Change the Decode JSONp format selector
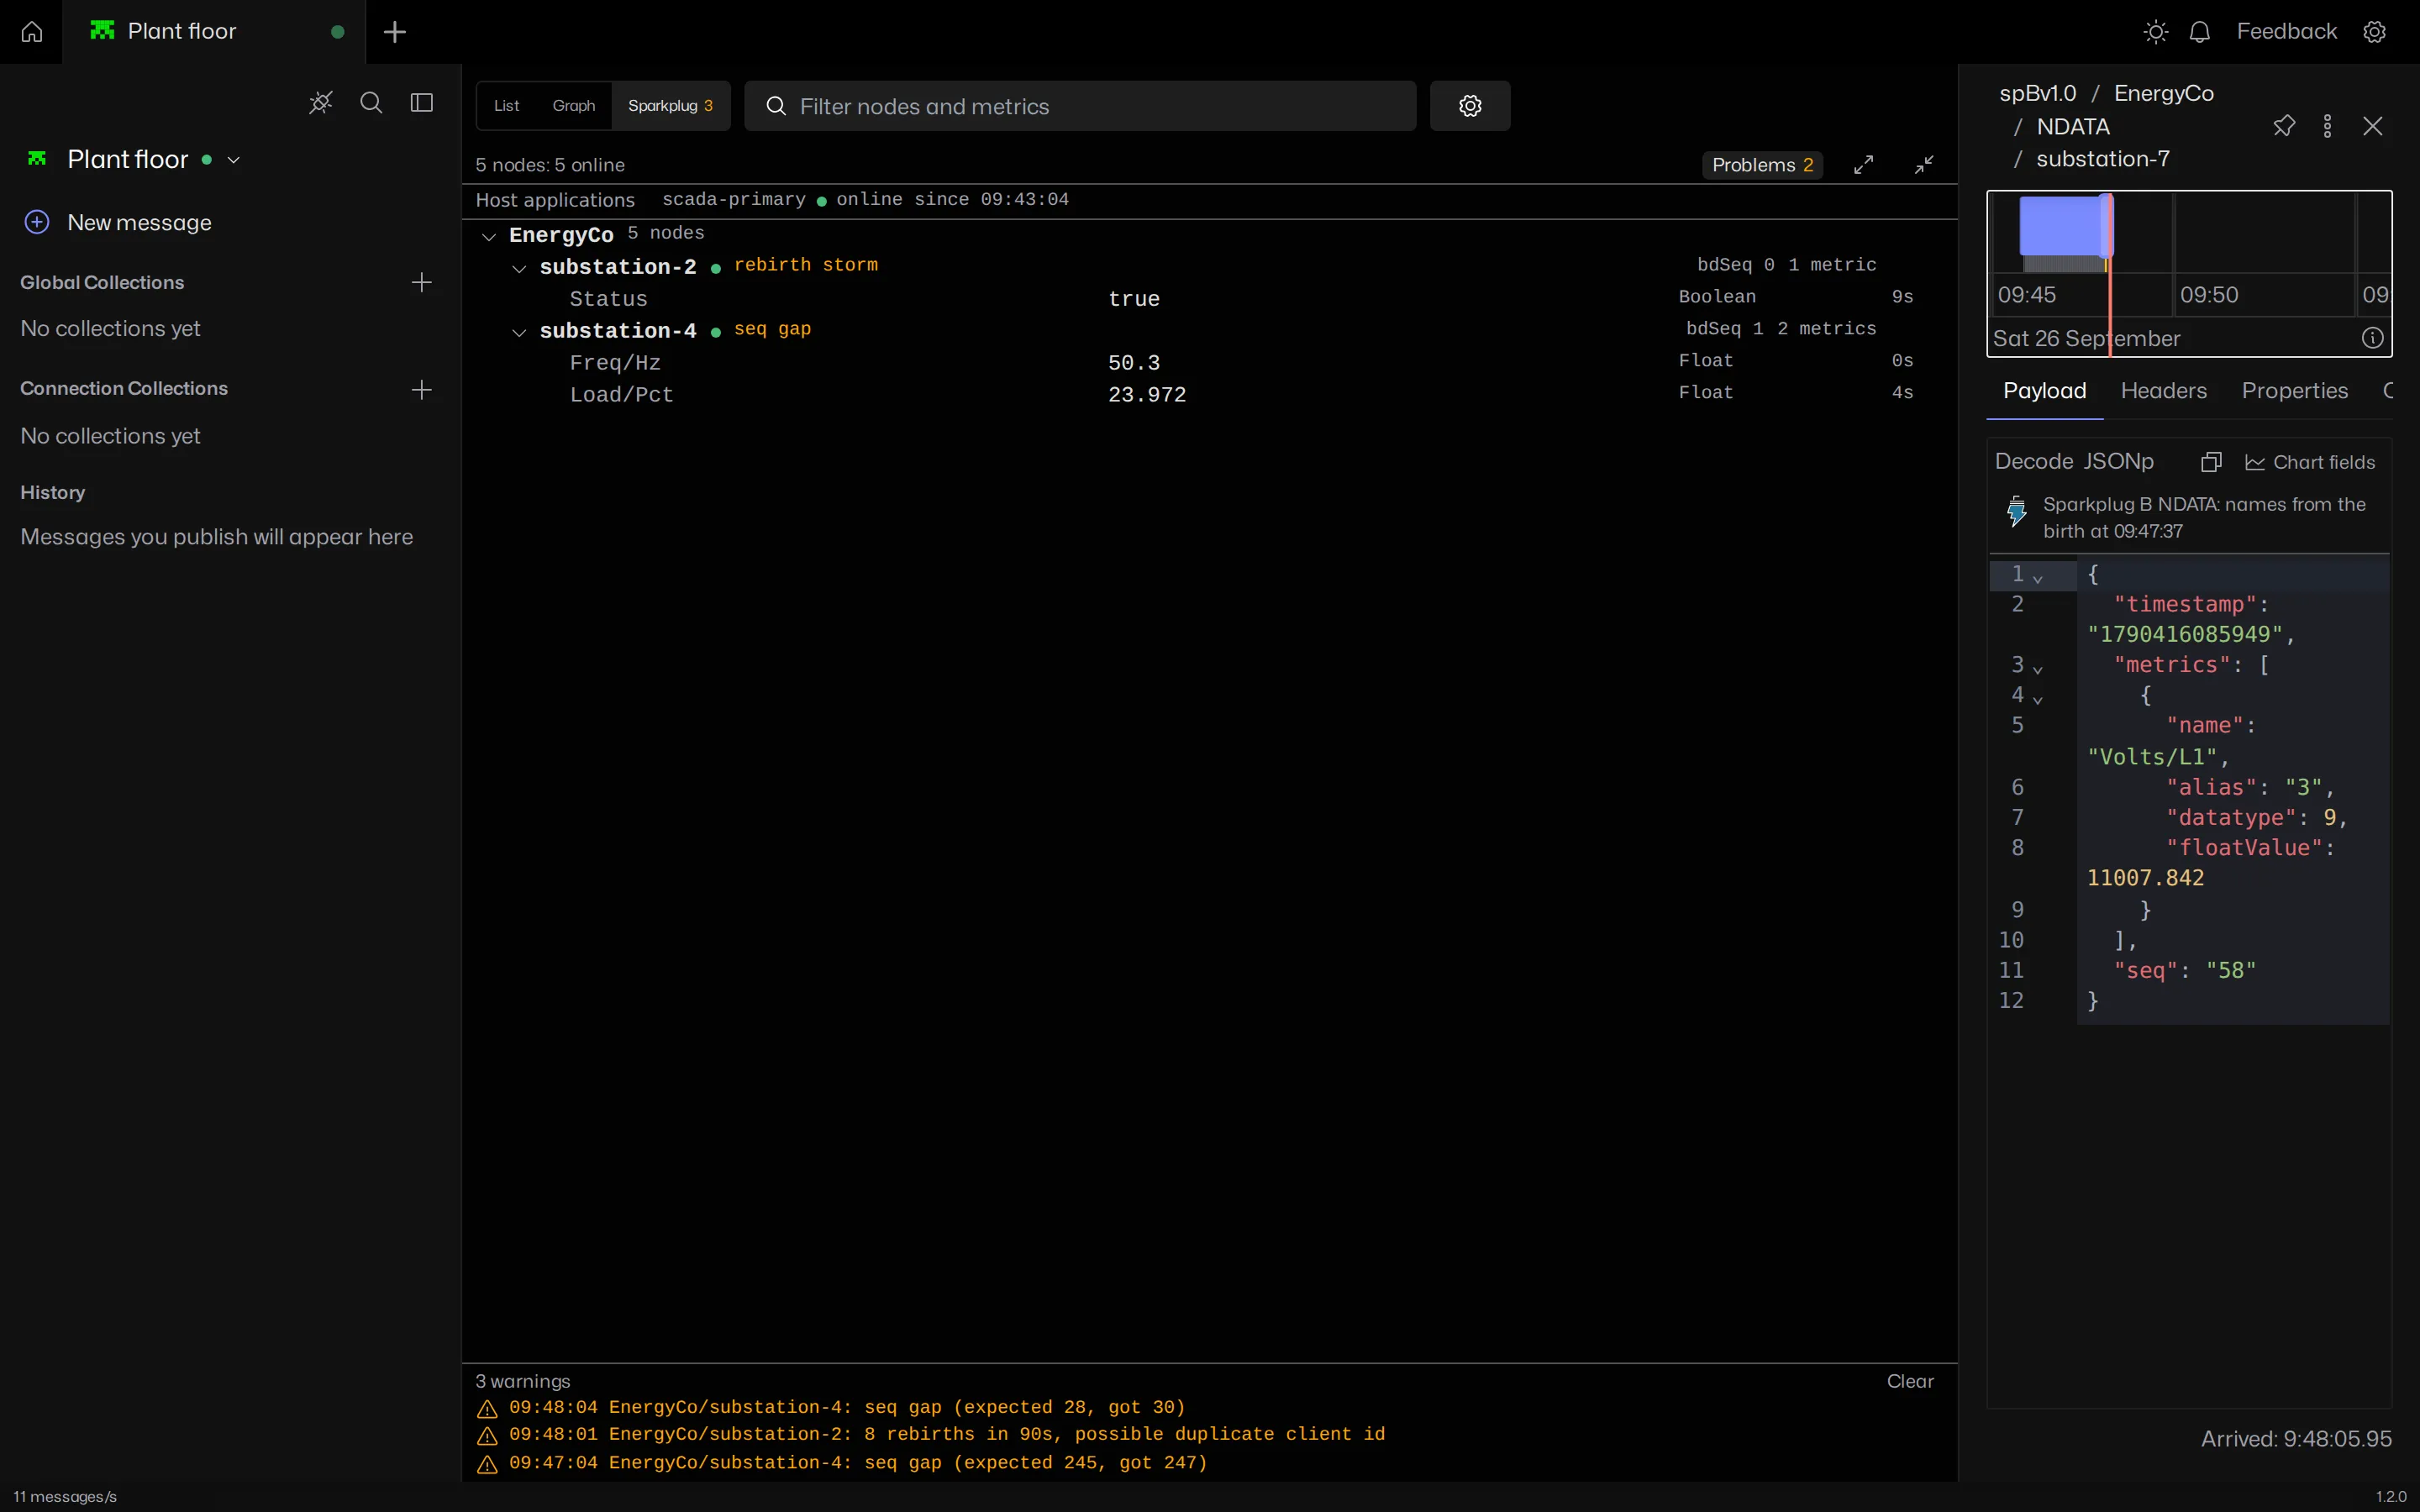Image resolution: width=2420 pixels, height=1512 pixels. pos(2075,461)
